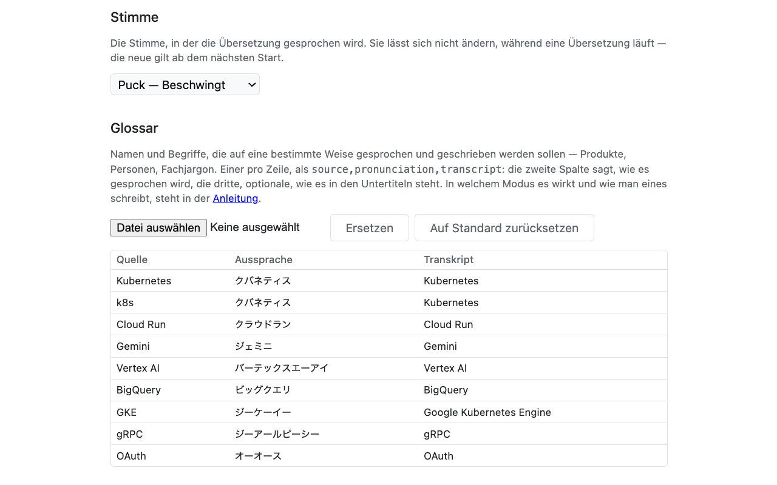Click the Ersetzen button

370,228
